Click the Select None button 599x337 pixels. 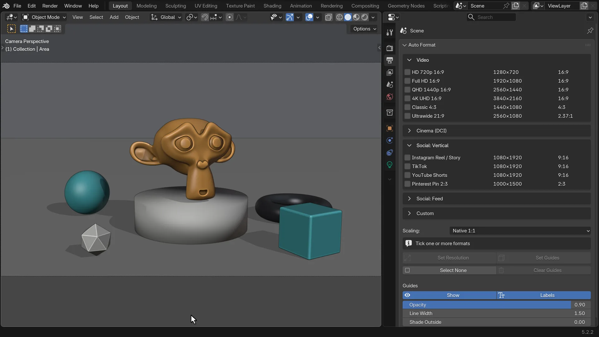449,270
